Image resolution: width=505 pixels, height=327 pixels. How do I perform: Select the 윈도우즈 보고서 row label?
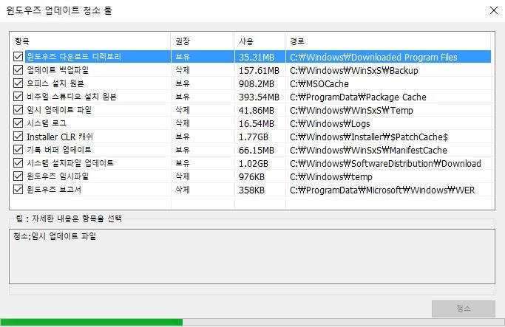pyautogui.click(x=54, y=190)
